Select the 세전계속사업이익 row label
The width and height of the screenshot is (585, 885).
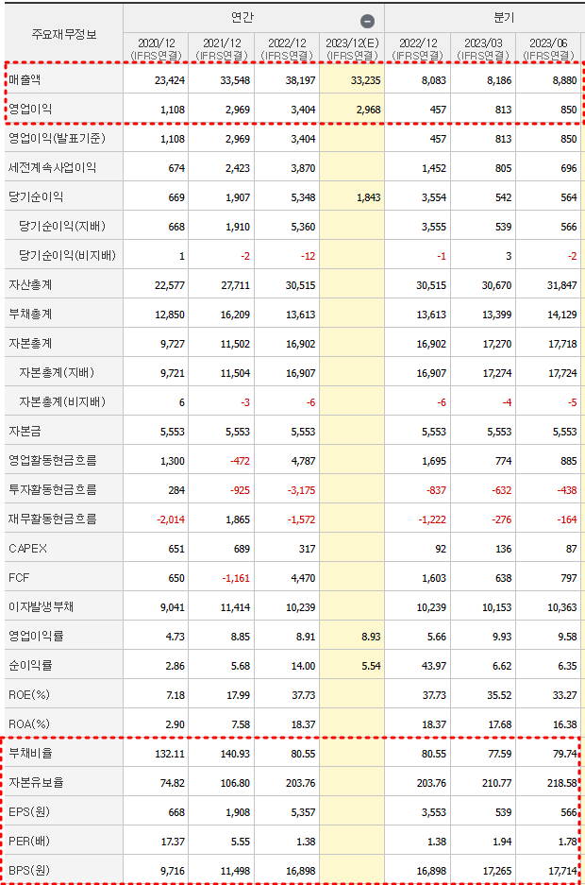coord(53,167)
